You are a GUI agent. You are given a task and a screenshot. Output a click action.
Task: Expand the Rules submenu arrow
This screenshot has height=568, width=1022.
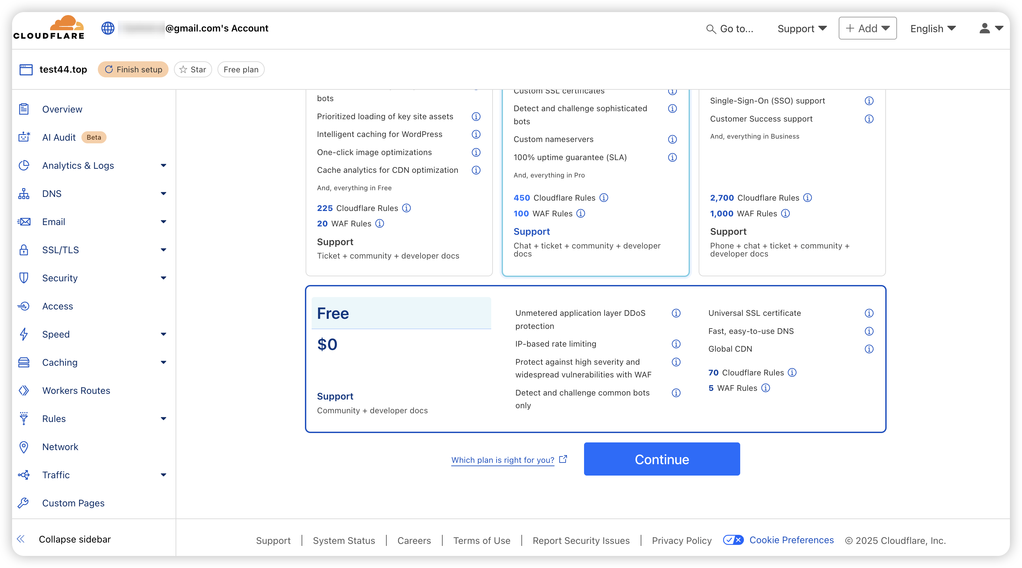click(163, 419)
